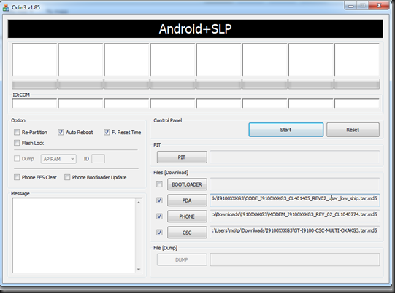This screenshot has width=395, height=293.
Task: Click the Reset button
Action: pos(353,130)
